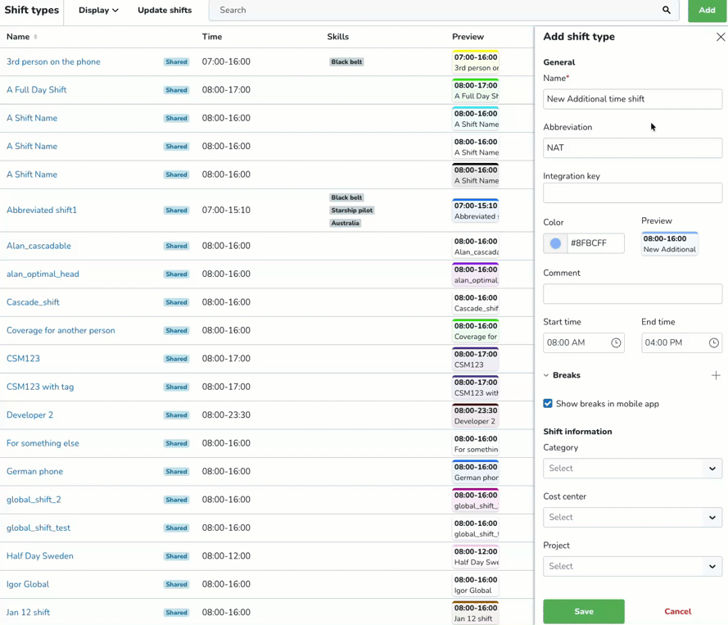
Task: Open Coverage for another person
Action: tap(61, 330)
